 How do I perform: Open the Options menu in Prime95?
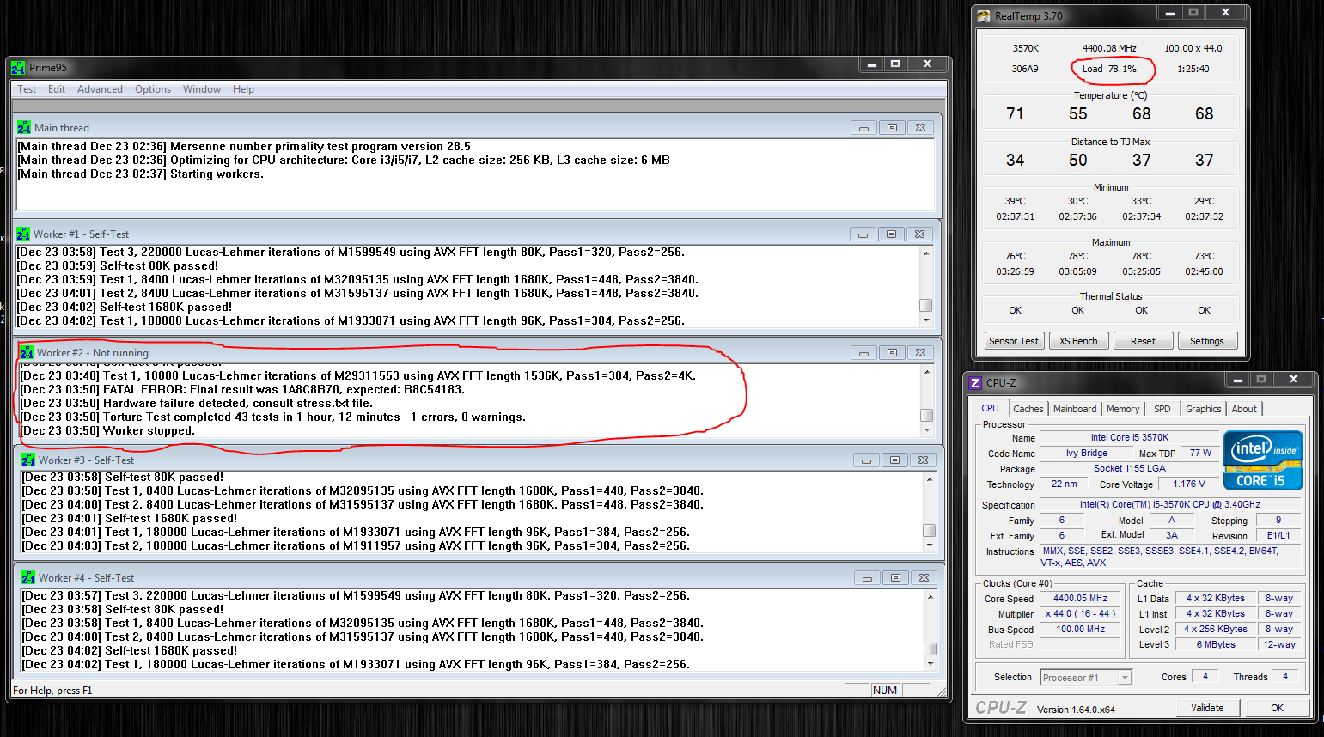point(153,89)
